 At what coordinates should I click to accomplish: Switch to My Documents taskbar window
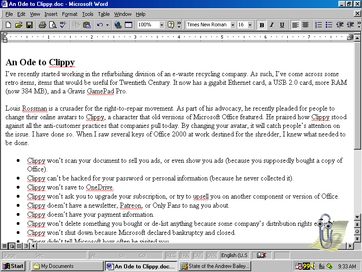click(x=67, y=266)
